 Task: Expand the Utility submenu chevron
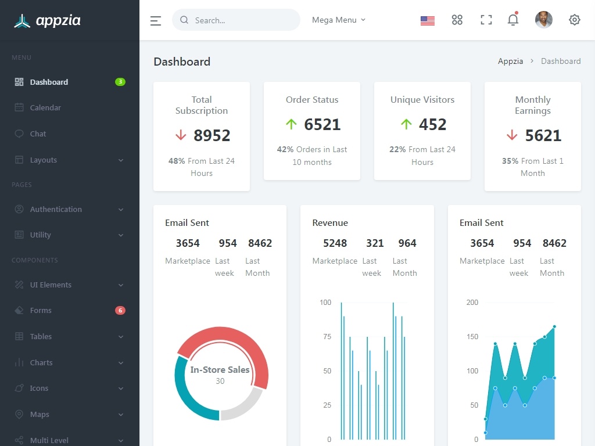(x=121, y=235)
